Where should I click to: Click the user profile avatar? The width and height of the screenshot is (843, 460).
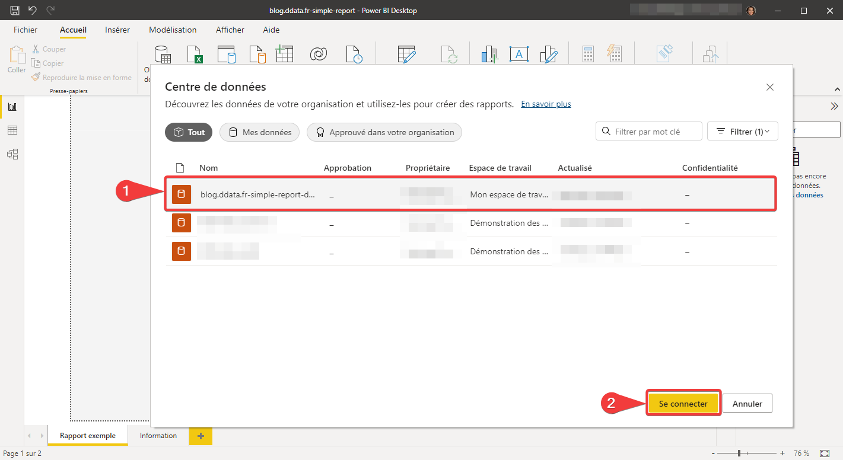pos(751,10)
